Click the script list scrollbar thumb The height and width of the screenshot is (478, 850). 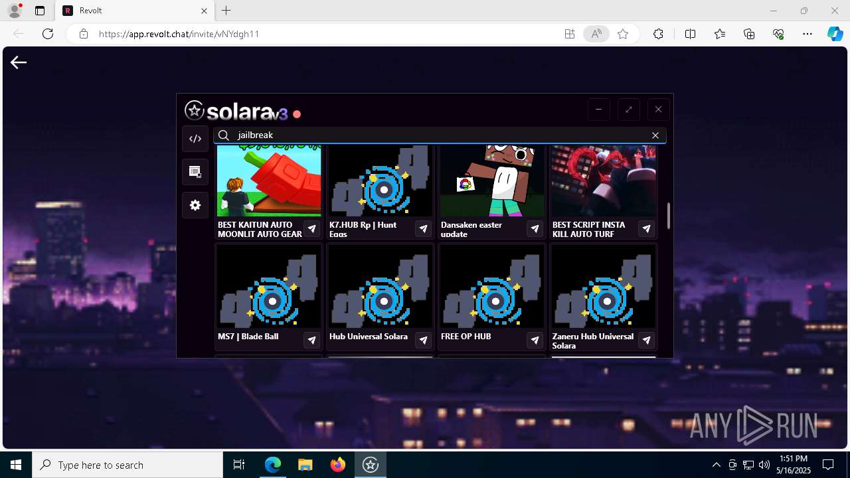click(x=668, y=215)
